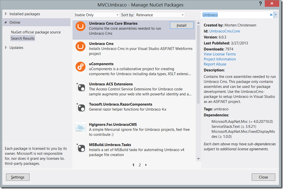This screenshot has width=283, height=189.
Task: Go to next results page arrow
Action: point(146,165)
